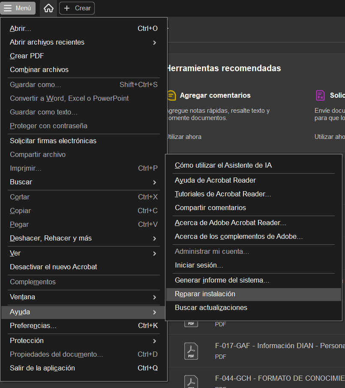This screenshot has height=388, width=345.
Task: Select Copiar menu entry
Action: [x=84, y=211]
